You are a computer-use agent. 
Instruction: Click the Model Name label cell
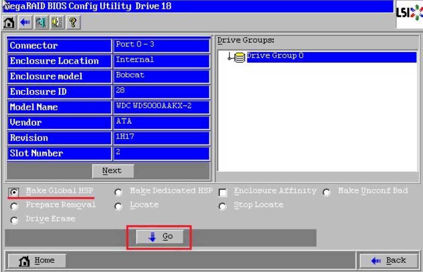click(x=59, y=107)
